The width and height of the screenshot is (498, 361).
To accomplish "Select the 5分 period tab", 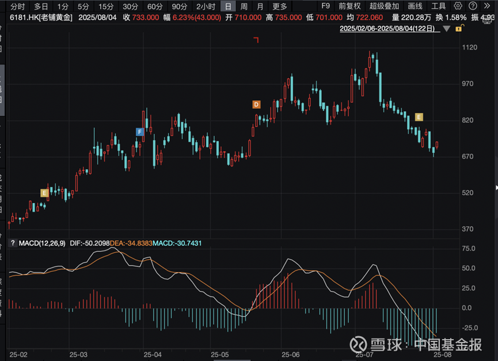I will [x=83, y=6].
